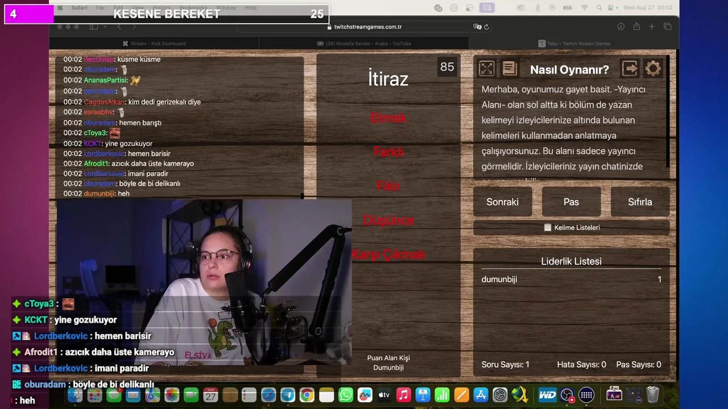Click the streamer webcam video overlay
The height and width of the screenshot is (409, 728).
coord(205,282)
